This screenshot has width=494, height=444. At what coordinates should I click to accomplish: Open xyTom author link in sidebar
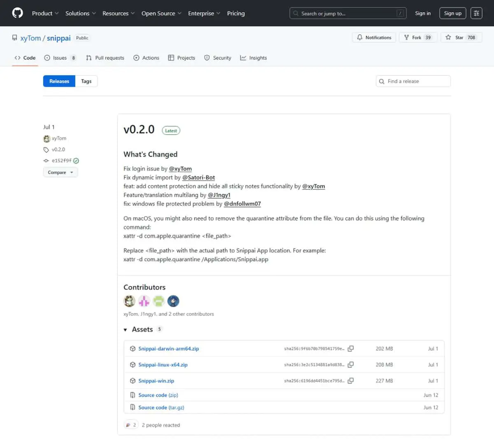tap(59, 138)
